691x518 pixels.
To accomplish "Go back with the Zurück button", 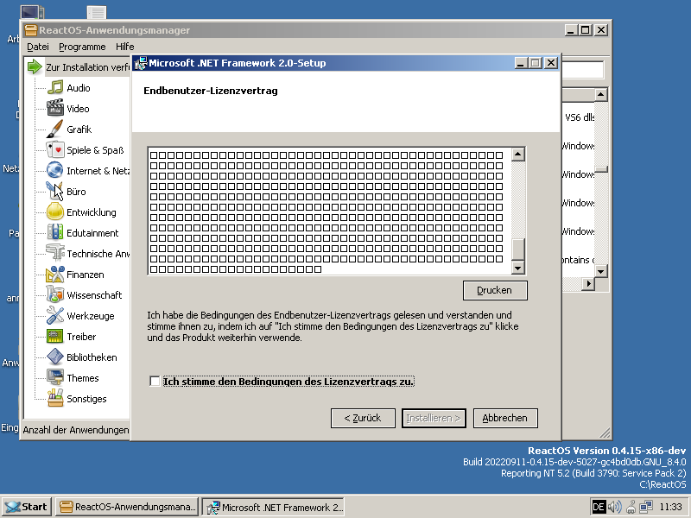I will (x=363, y=418).
